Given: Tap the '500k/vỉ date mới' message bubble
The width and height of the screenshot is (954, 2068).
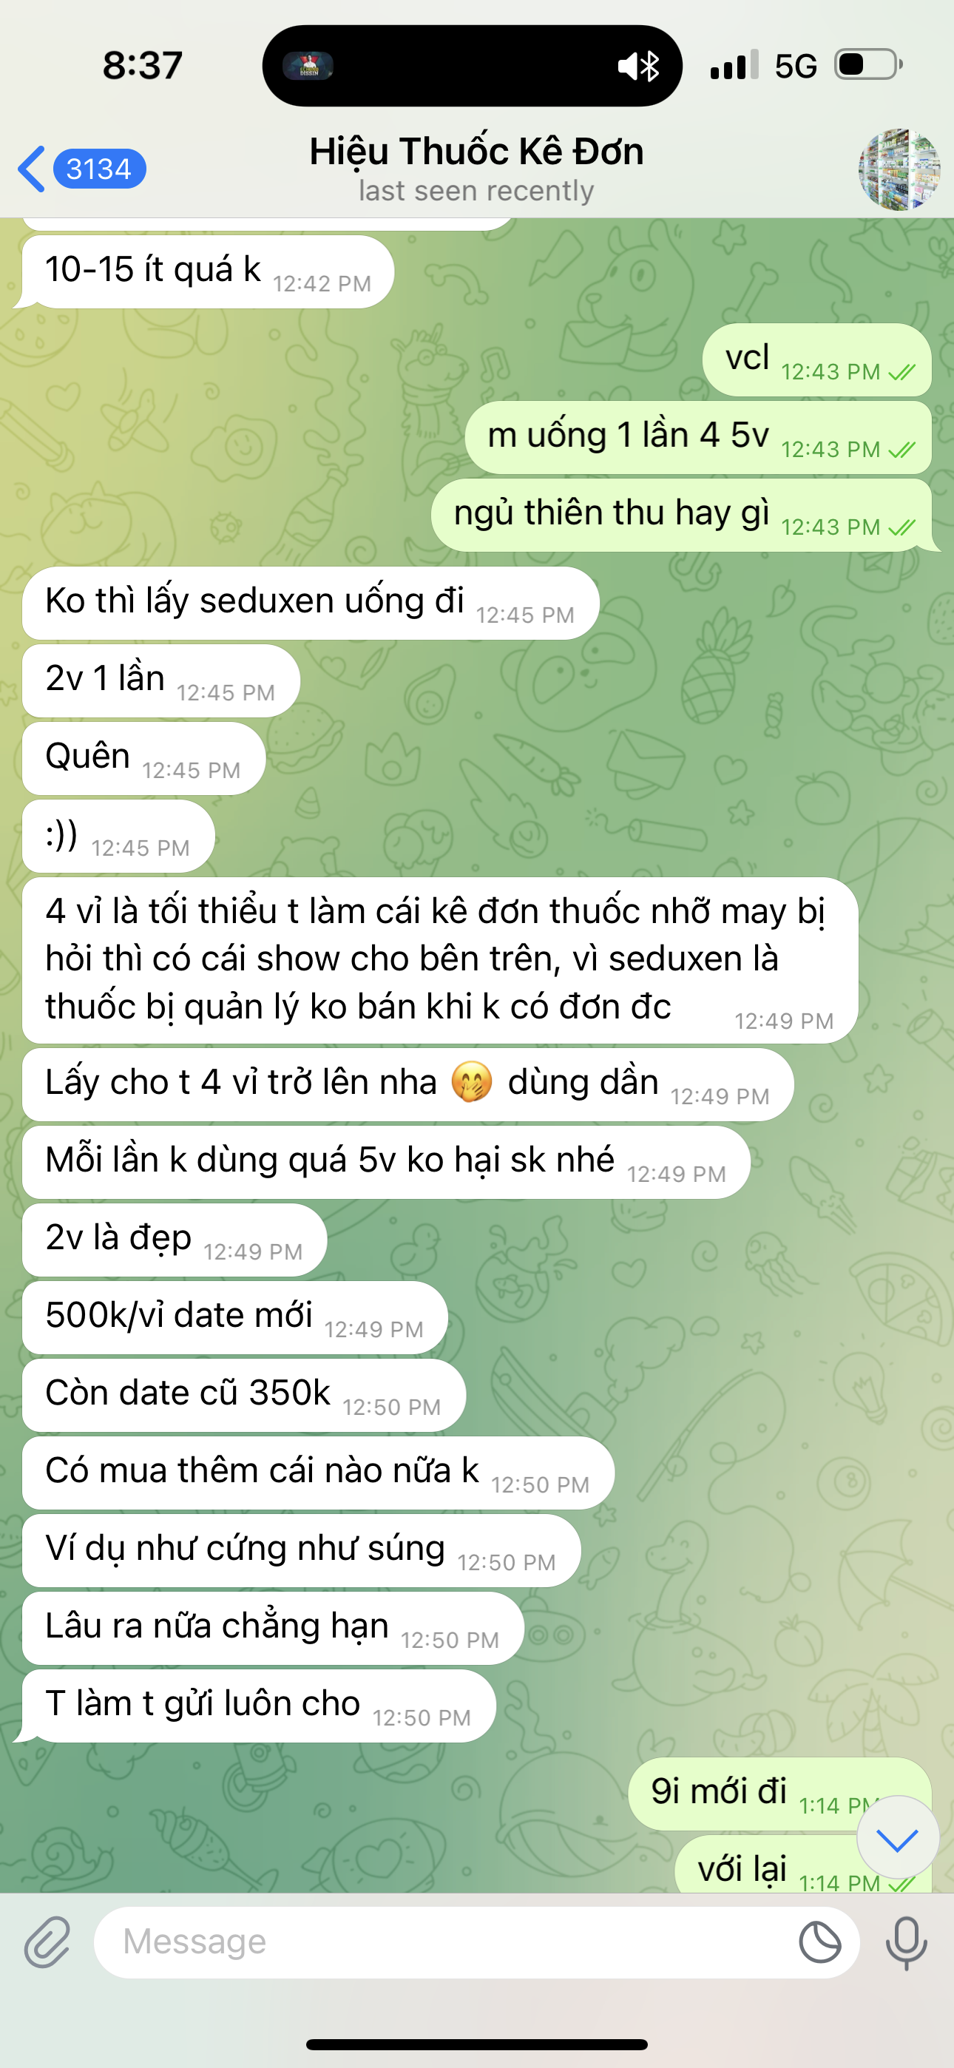Looking at the screenshot, I should (234, 1317).
